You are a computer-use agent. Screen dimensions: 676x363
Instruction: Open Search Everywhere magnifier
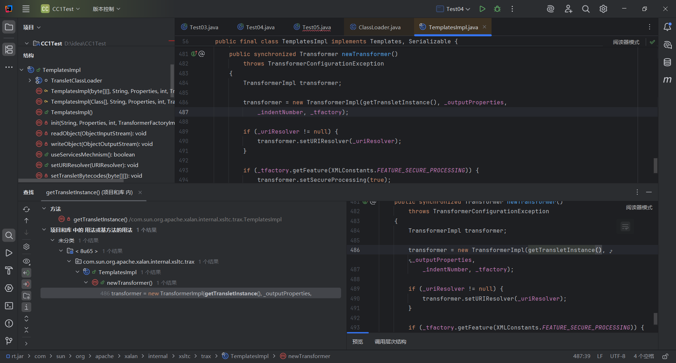[x=586, y=9]
